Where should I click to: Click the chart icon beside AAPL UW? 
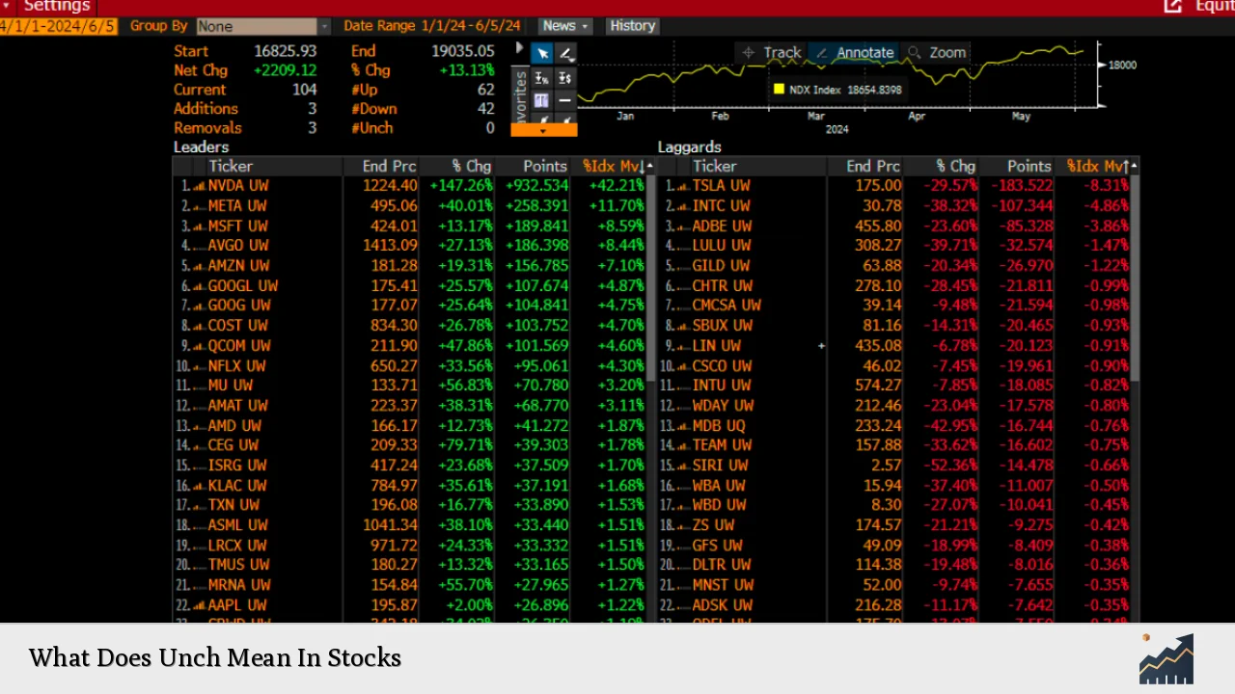point(199,605)
